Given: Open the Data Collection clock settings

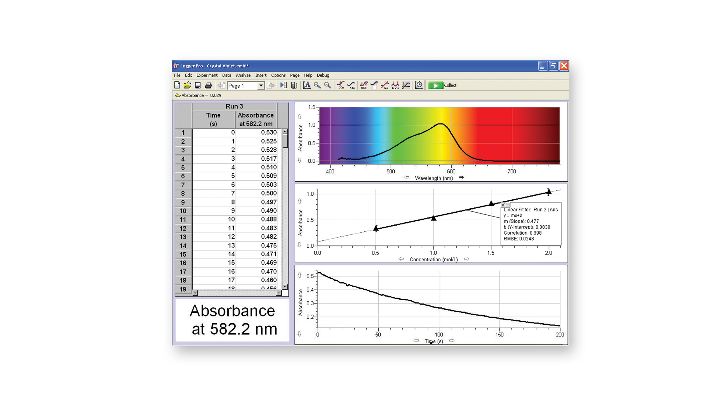Looking at the screenshot, I should [418, 86].
